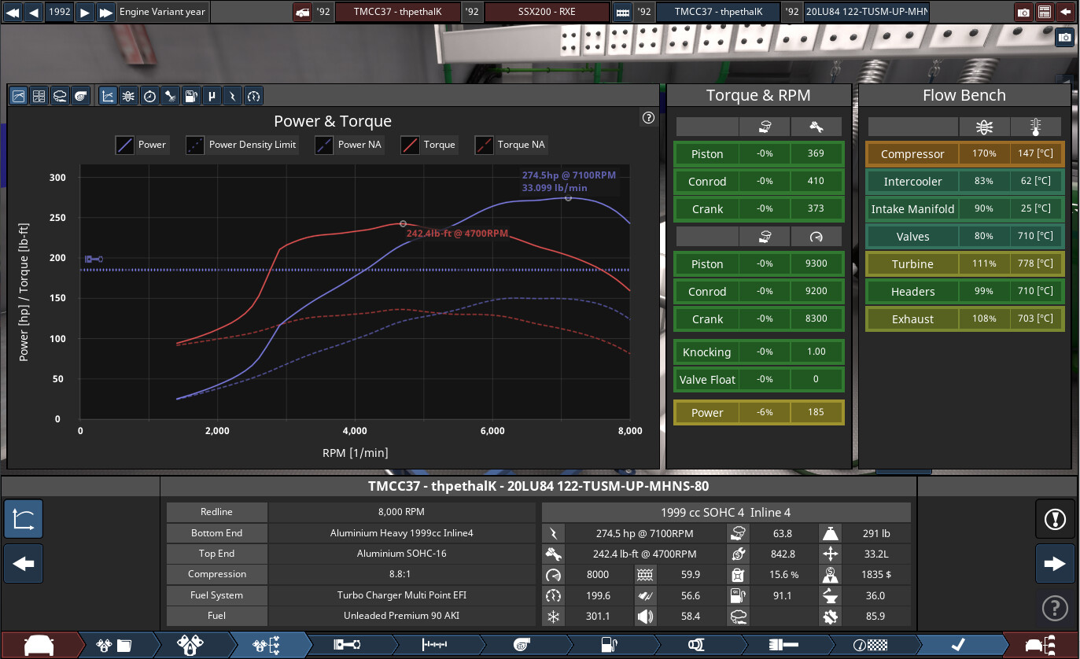Click the stopwatch graph icon in toolbar
This screenshot has height=659, width=1080.
click(149, 96)
